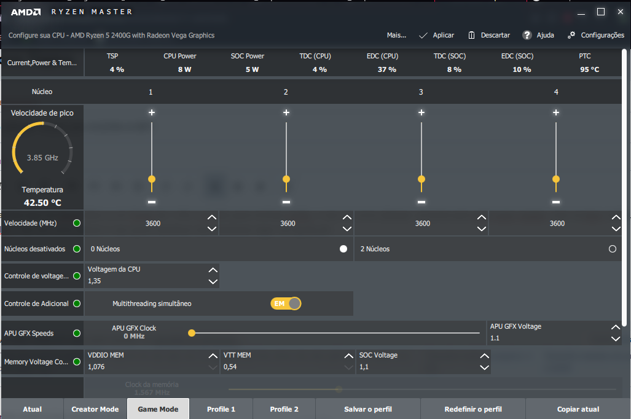The image size is (631, 419).
Task: Raise VDDIO MEM with up arrow
Action: coord(213,356)
